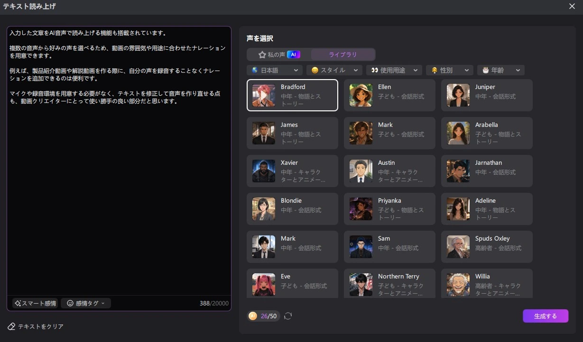
Task: Open the 日本語 language dropdown
Action: pos(275,70)
